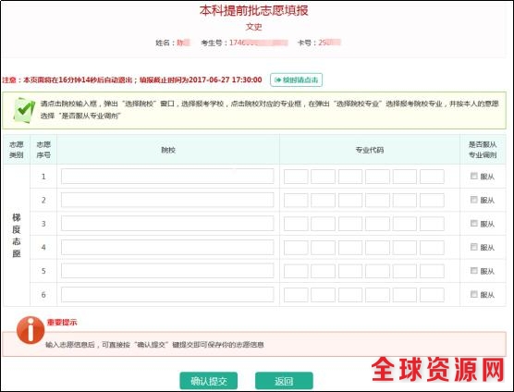Click the 院校 column header
The height and width of the screenshot is (392, 514).
pyautogui.click(x=168, y=150)
